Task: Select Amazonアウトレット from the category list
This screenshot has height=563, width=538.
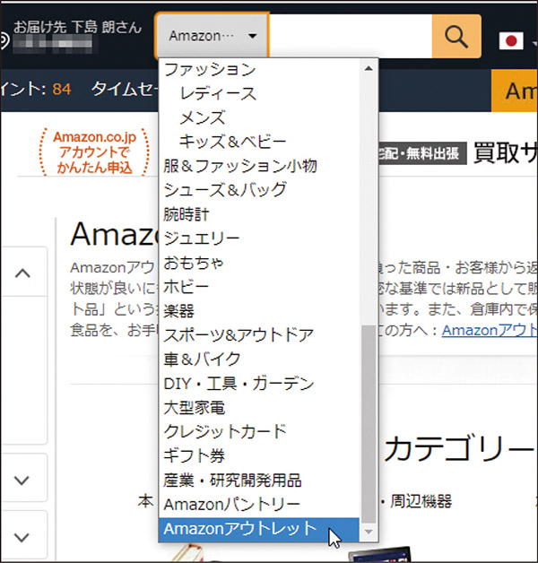Action: pyautogui.click(x=240, y=529)
